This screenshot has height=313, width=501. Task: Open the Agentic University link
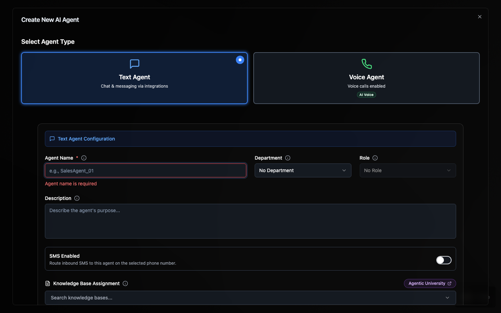pyautogui.click(x=430, y=283)
